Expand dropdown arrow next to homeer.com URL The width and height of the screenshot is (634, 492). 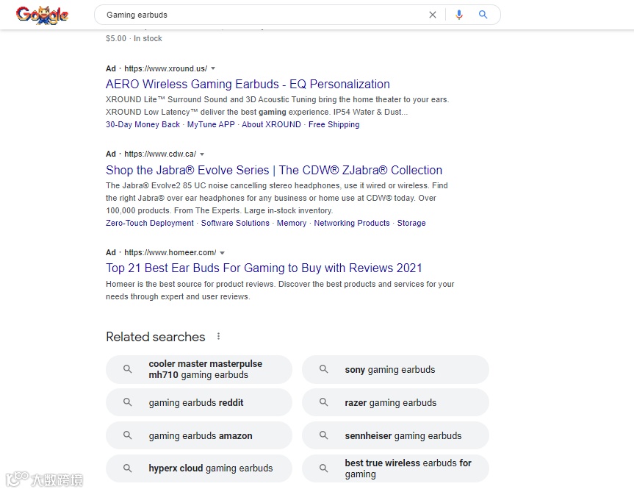222,253
